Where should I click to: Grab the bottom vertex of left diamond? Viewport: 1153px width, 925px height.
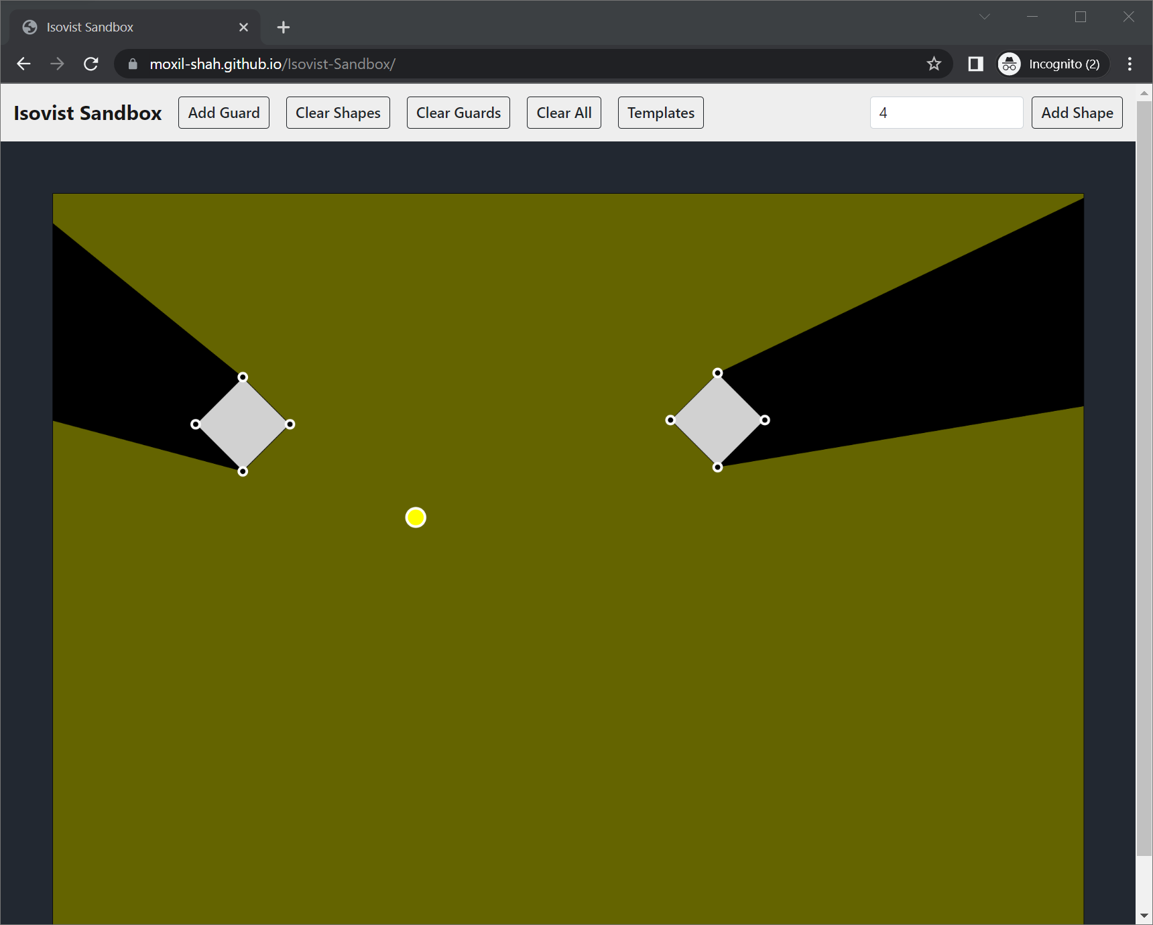tap(243, 472)
